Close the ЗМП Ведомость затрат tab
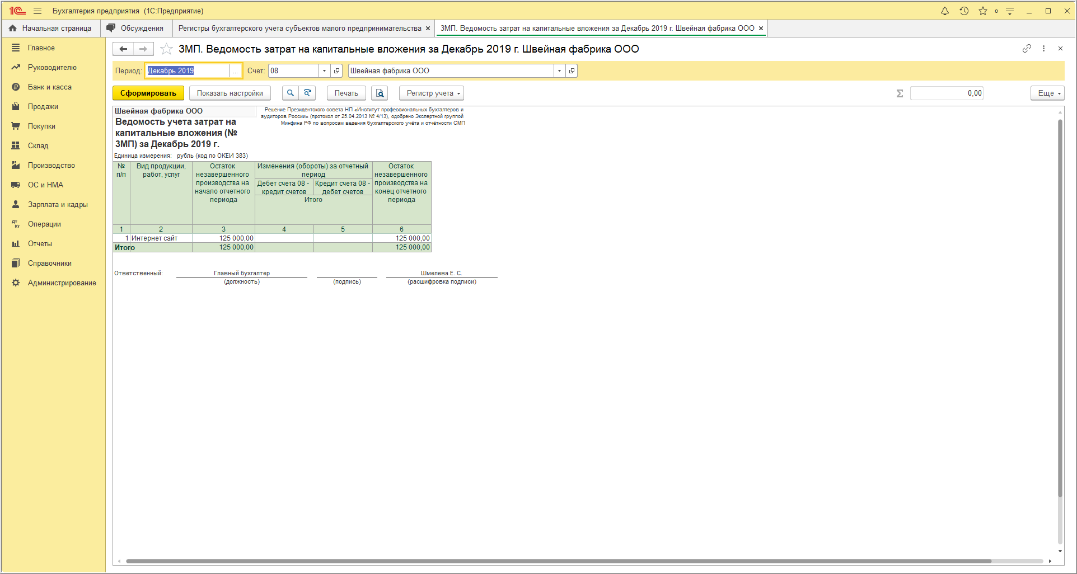This screenshot has width=1077, height=574. click(x=761, y=28)
